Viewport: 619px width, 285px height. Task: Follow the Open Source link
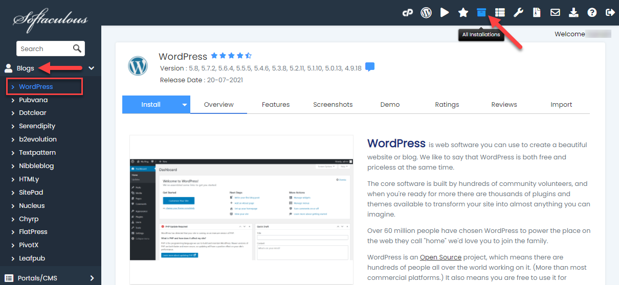pyautogui.click(x=440, y=257)
